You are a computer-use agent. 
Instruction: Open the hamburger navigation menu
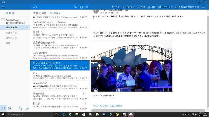[3, 7]
